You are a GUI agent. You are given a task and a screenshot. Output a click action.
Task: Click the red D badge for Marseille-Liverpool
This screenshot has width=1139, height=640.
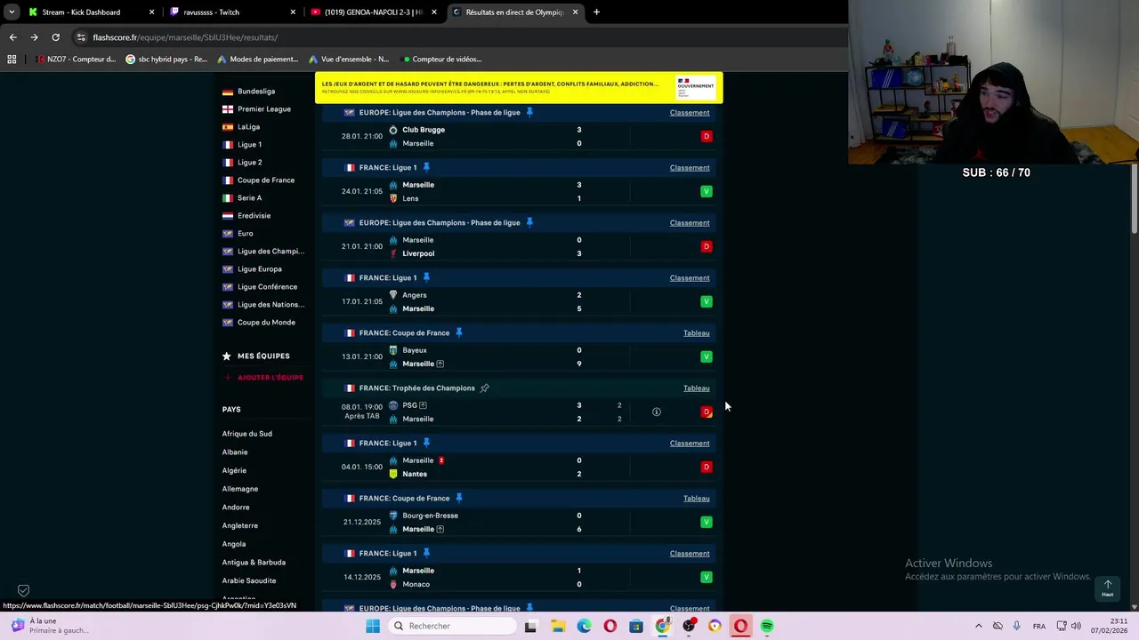[x=707, y=246]
